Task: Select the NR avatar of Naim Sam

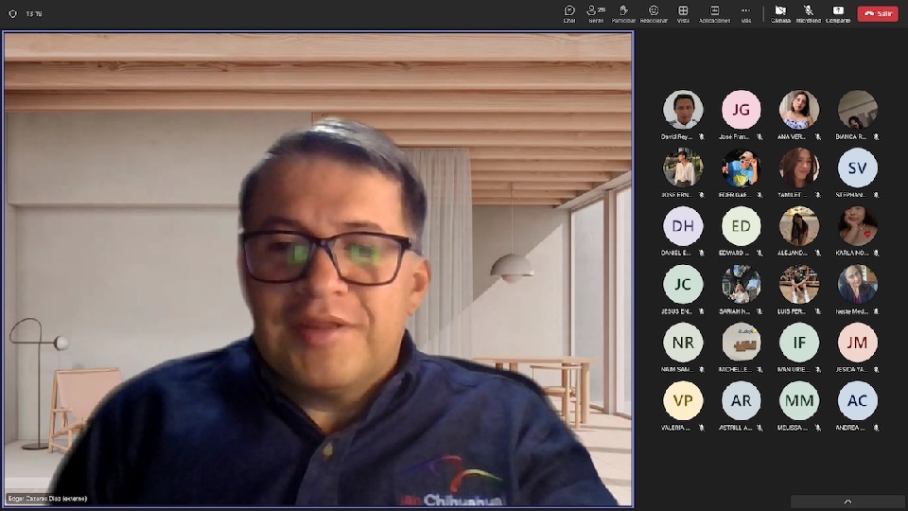Action: (683, 343)
